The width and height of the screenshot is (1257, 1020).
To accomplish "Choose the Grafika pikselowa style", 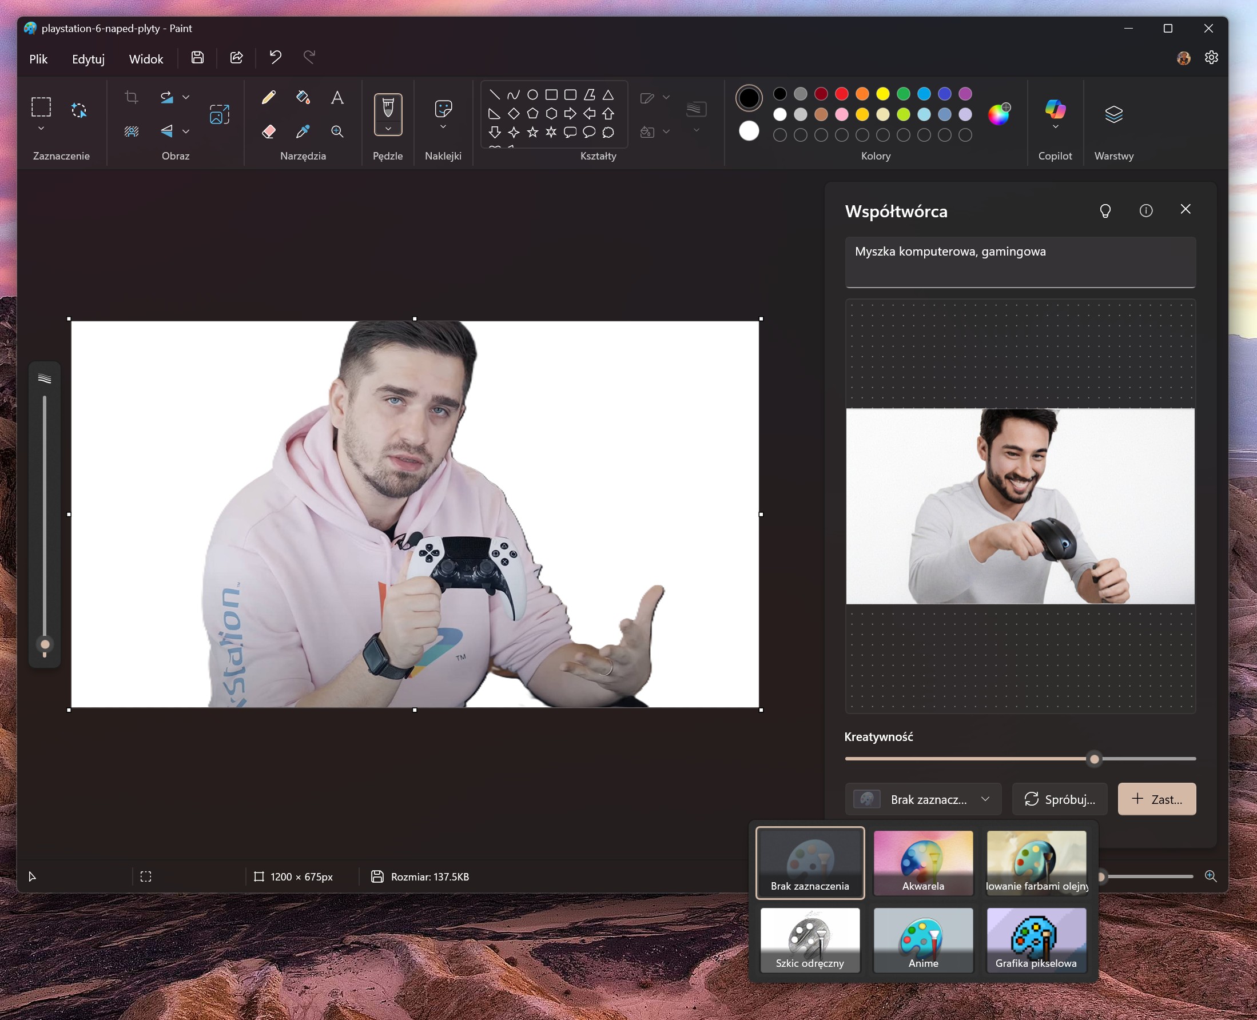I will tap(1037, 940).
